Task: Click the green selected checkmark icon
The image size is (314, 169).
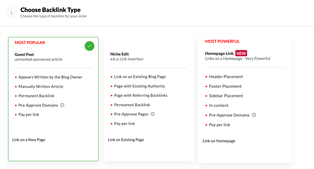Action: coord(89,46)
